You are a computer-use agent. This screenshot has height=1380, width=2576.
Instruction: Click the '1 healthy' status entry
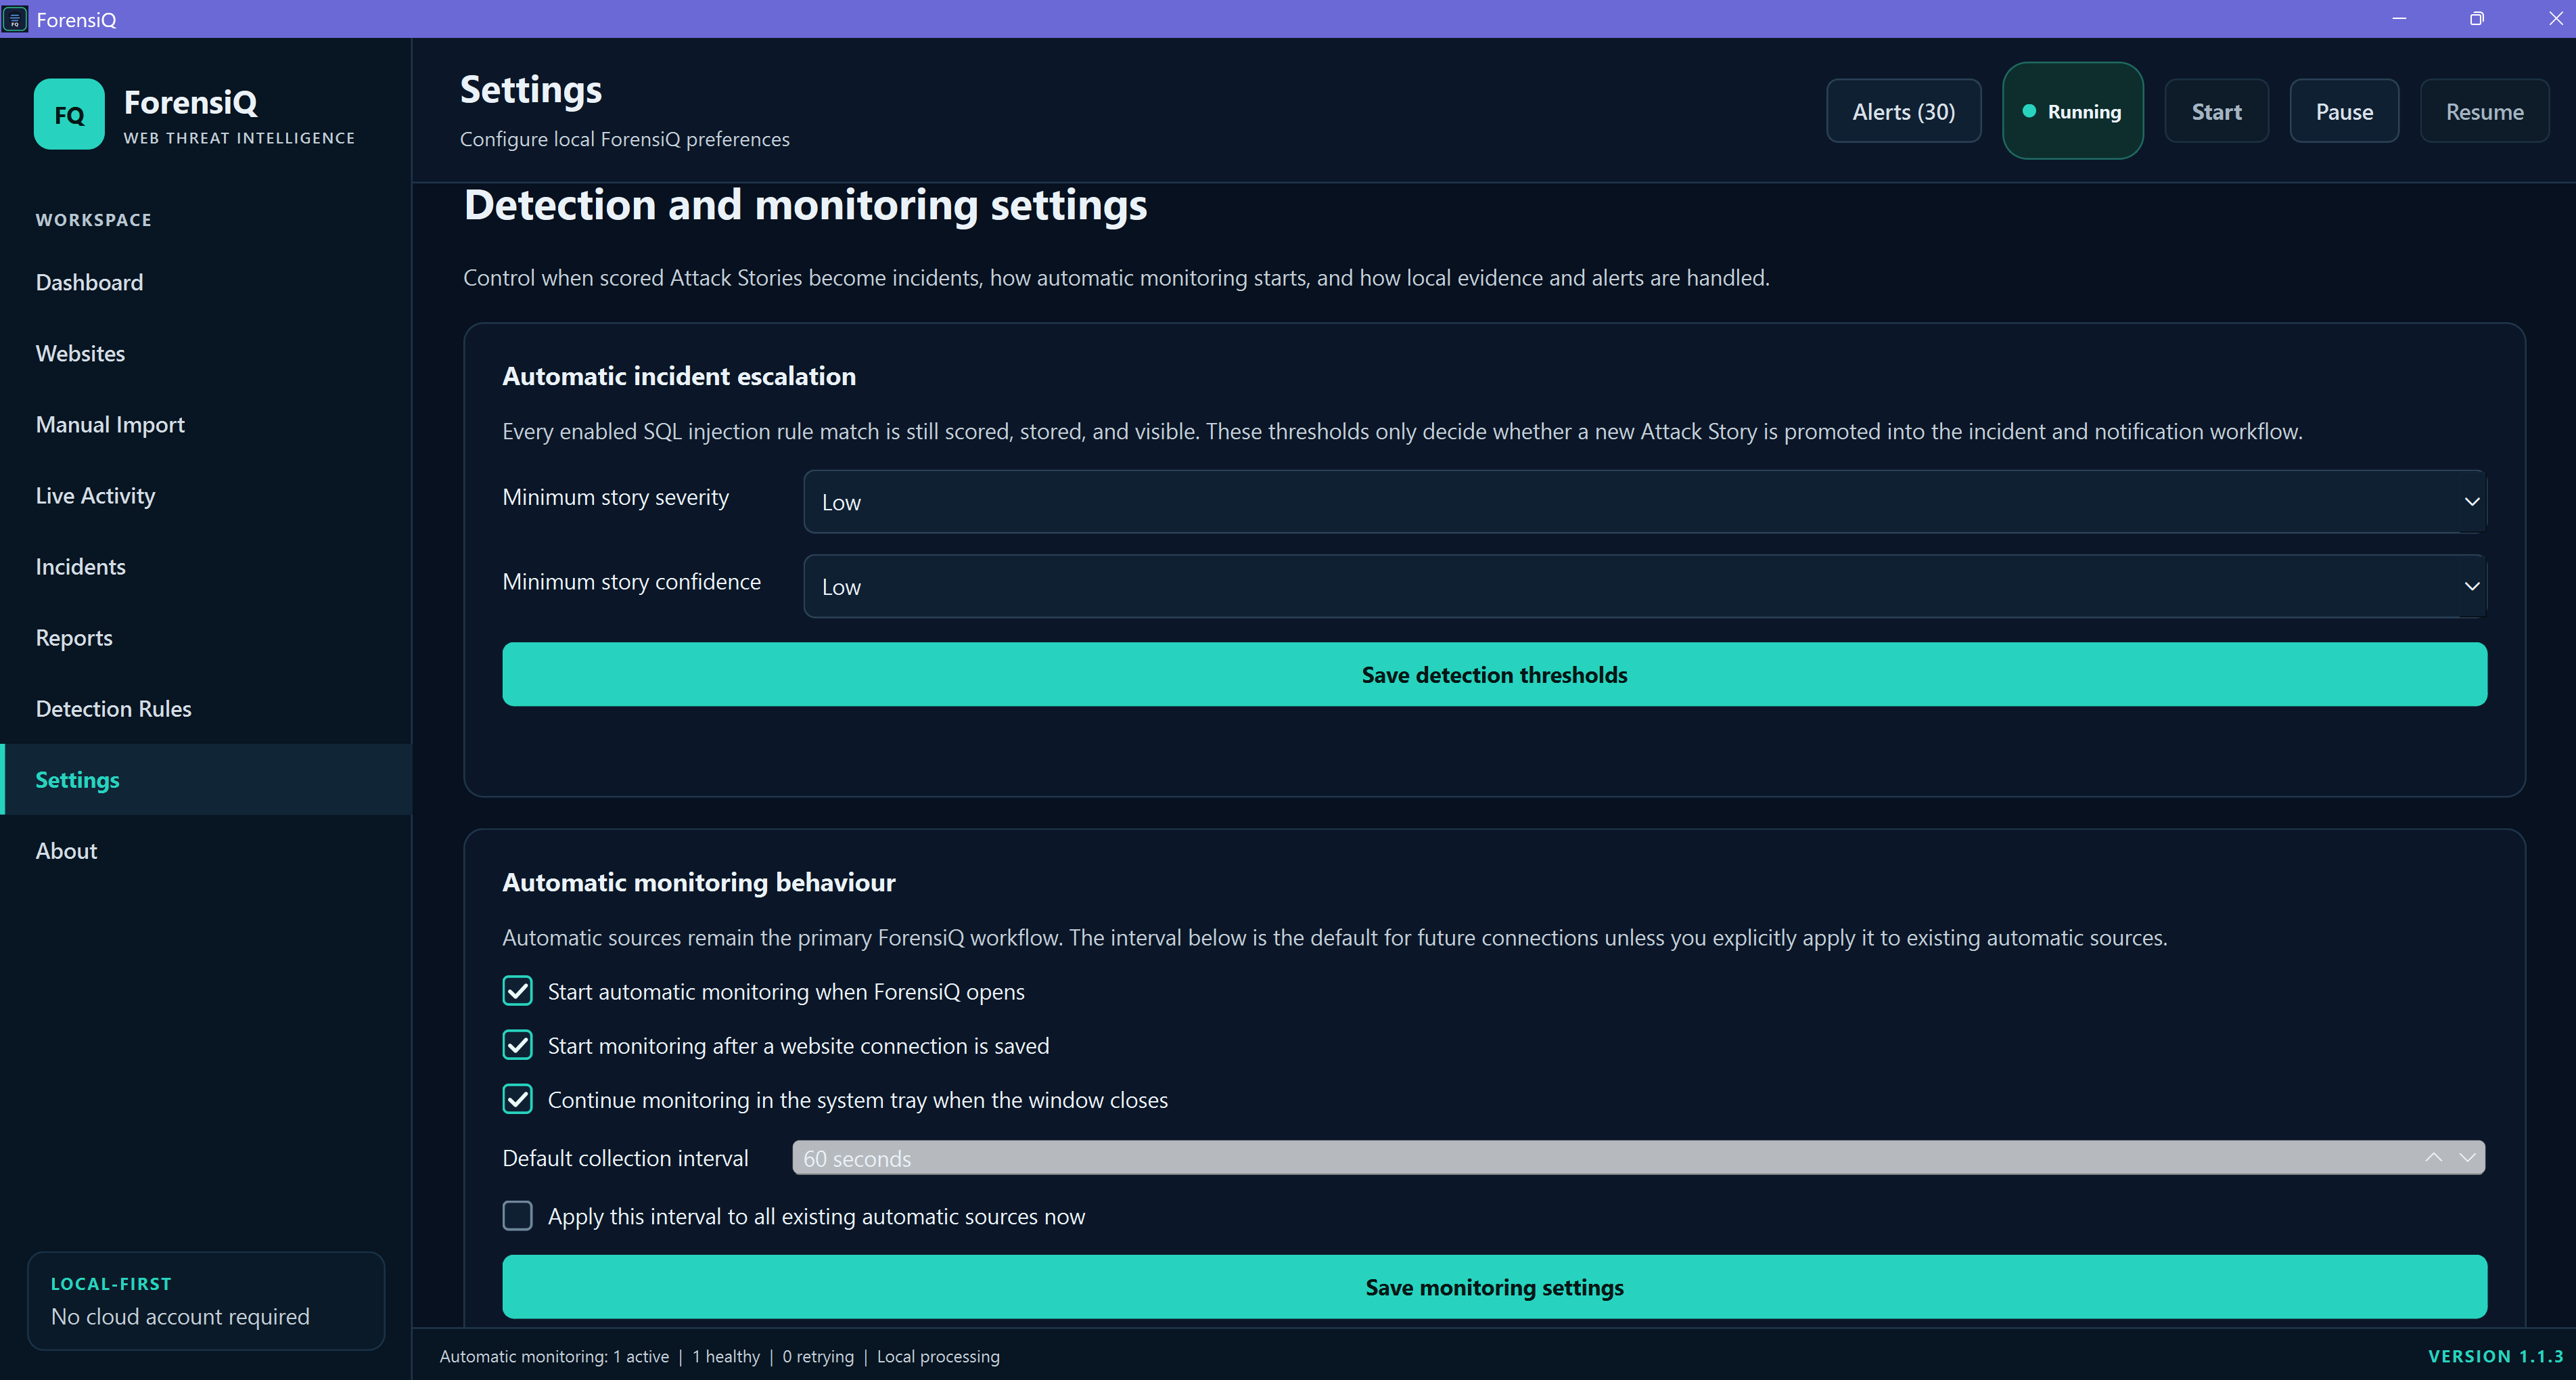coord(726,1356)
